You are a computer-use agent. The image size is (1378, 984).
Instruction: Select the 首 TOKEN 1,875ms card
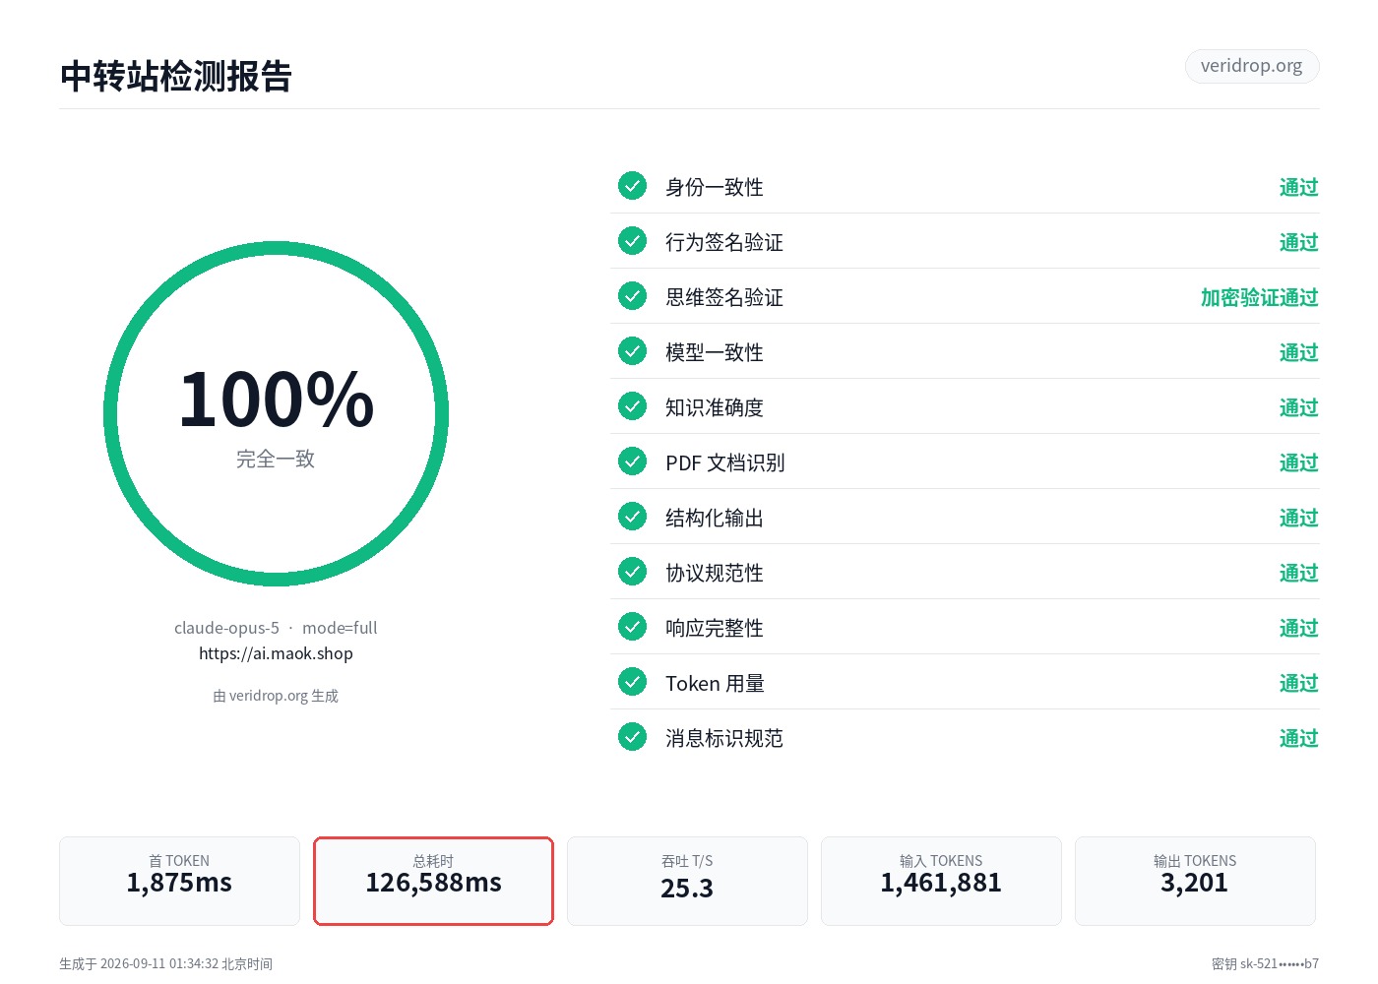point(179,881)
